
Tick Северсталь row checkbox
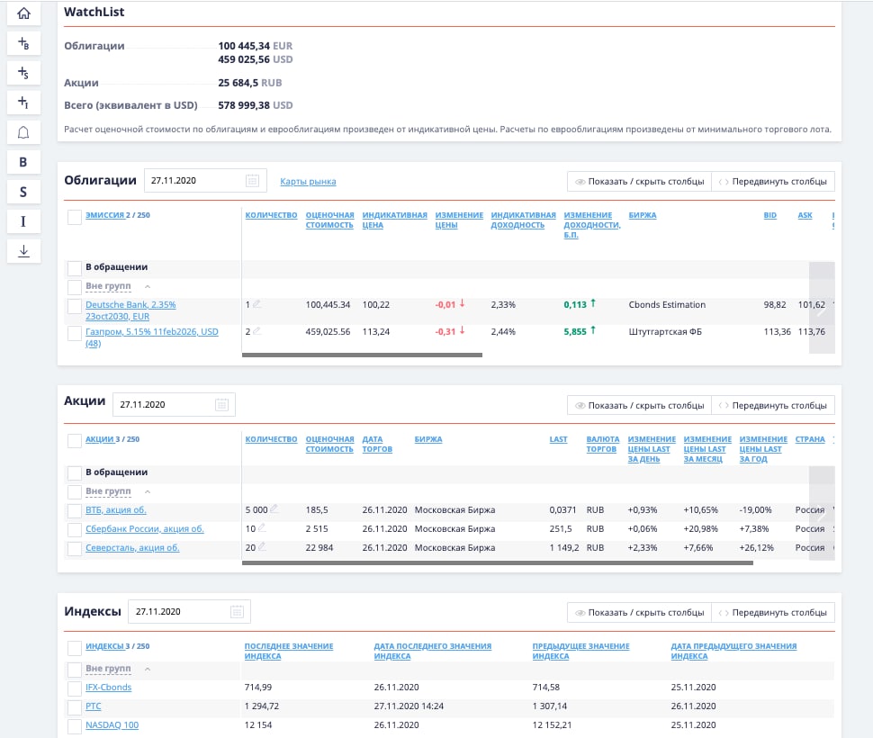75,549
